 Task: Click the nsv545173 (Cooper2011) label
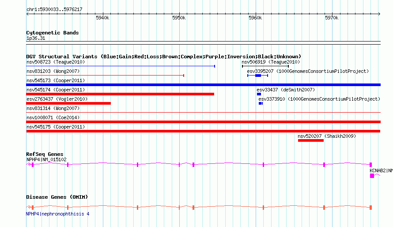(56, 80)
